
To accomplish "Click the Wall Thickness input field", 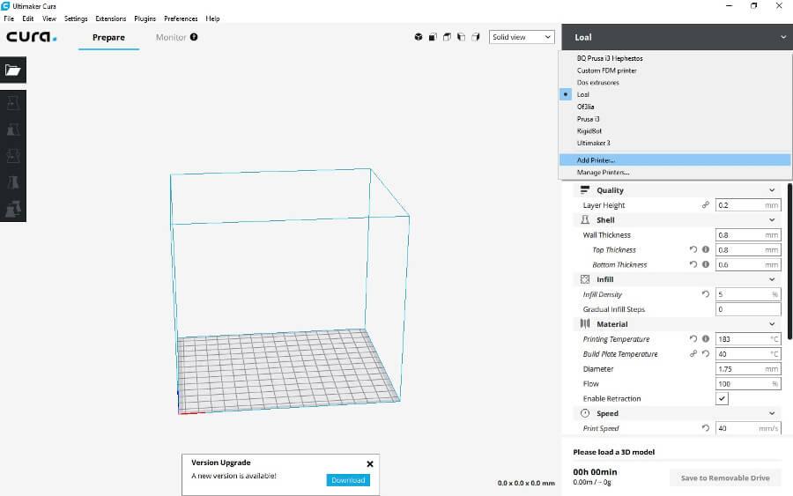I will 748,235.
